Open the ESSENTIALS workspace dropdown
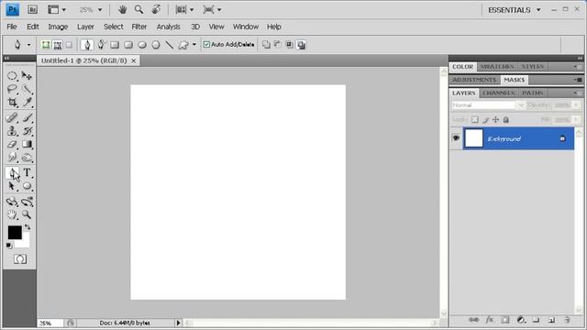Image resolution: width=587 pixels, height=330 pixels. (515, 10)
